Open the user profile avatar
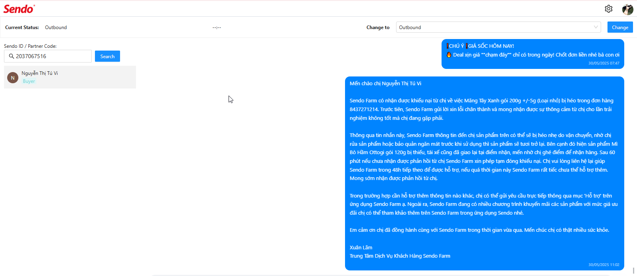 [627, 9]
